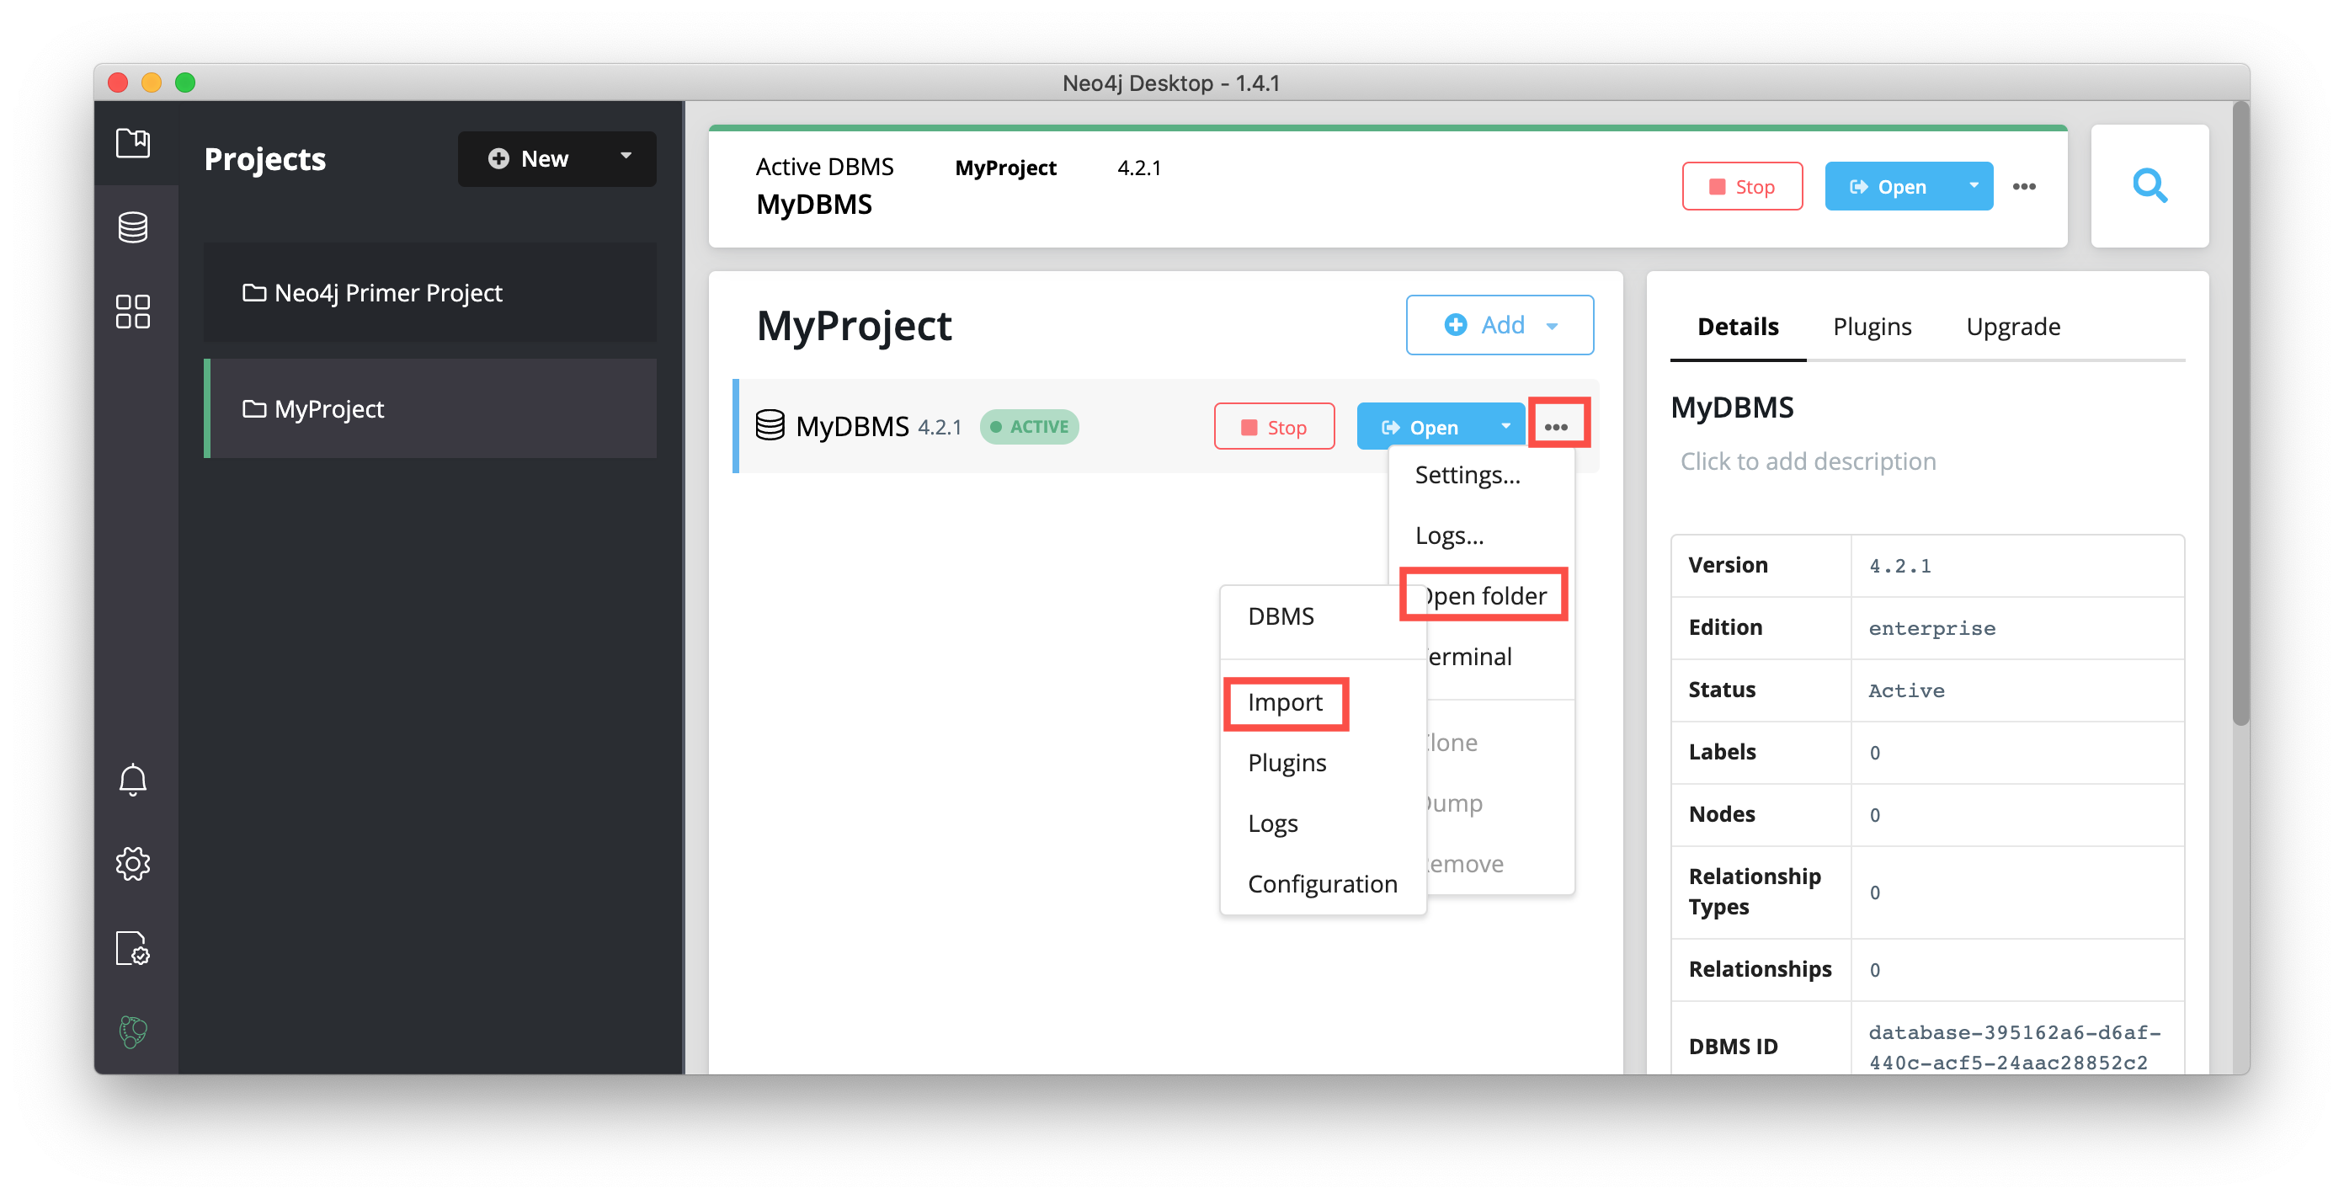Open the Projects sidebar icon
This screenshot has width=2344, height=1199.
click(133, 143)
